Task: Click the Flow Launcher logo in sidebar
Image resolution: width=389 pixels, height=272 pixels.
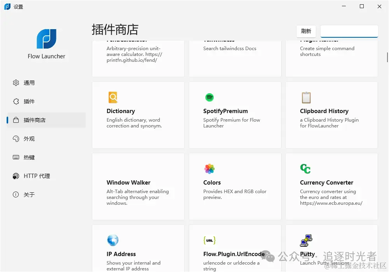Action: coord(46,38)
